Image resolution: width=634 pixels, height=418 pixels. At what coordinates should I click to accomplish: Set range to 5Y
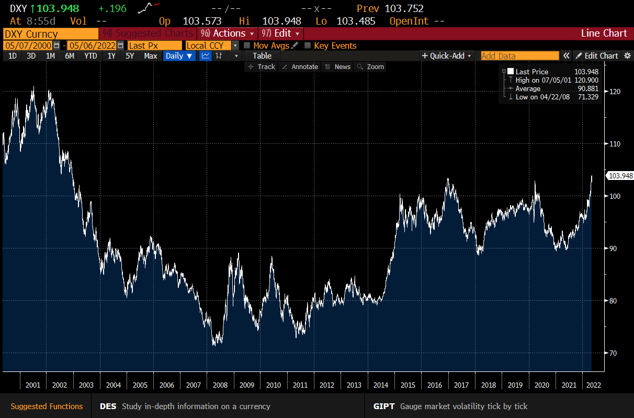click(x=130, y=56)
